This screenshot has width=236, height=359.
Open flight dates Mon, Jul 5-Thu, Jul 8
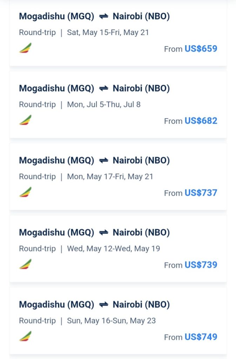coord(104,104)
